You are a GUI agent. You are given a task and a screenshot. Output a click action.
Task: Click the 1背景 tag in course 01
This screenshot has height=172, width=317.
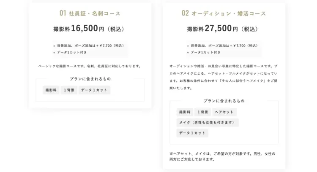[69, 90]
